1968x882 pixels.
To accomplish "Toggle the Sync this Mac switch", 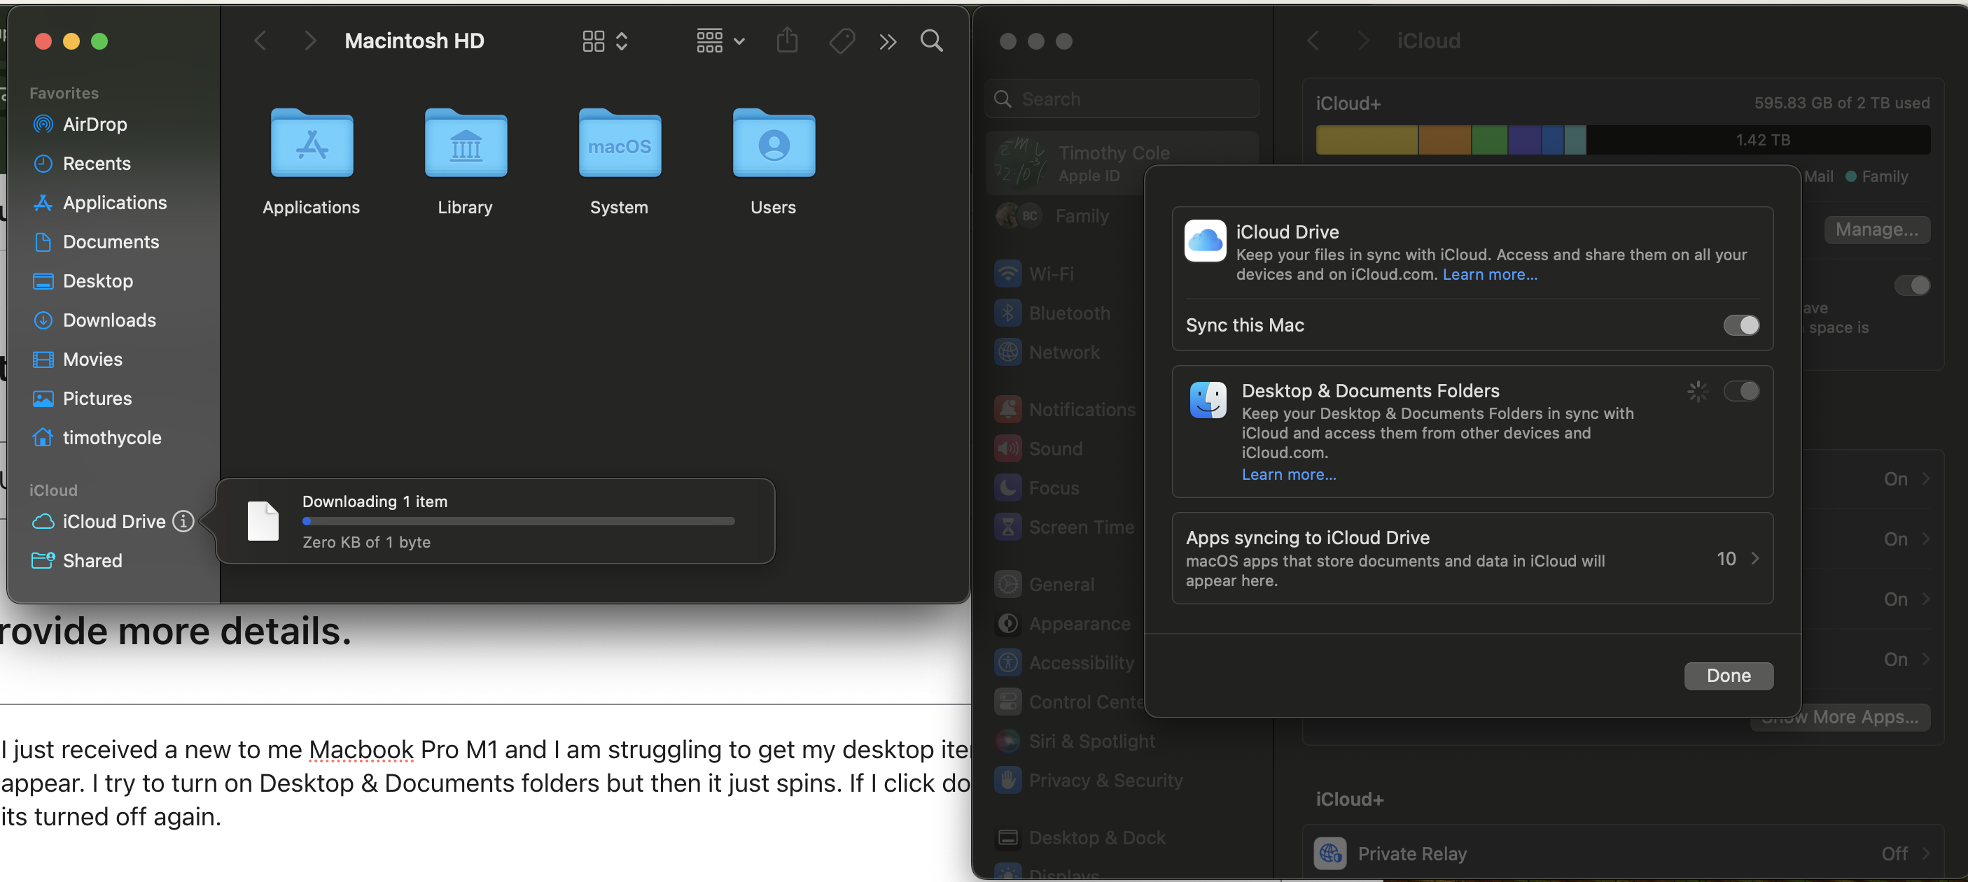I will coord(1740,325).
